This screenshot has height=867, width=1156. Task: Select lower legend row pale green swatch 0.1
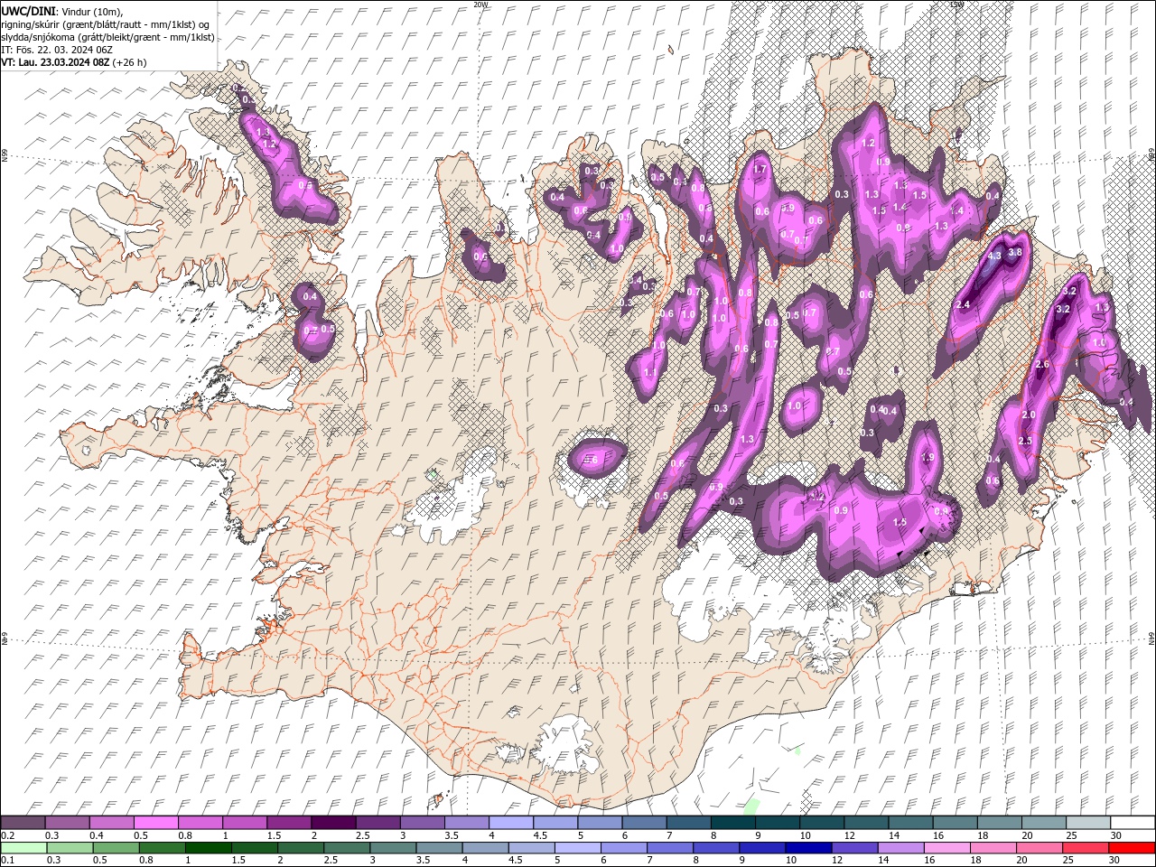[24, 848]
